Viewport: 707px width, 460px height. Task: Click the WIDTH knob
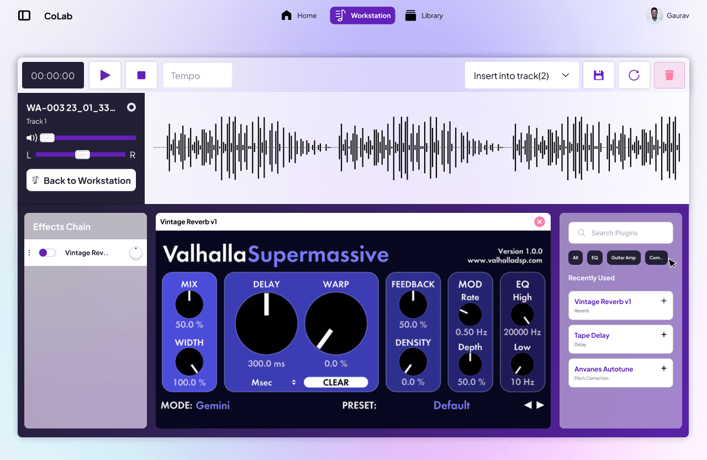tap(189, 363)
